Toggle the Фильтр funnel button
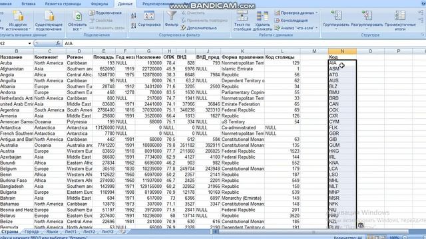 172,19
